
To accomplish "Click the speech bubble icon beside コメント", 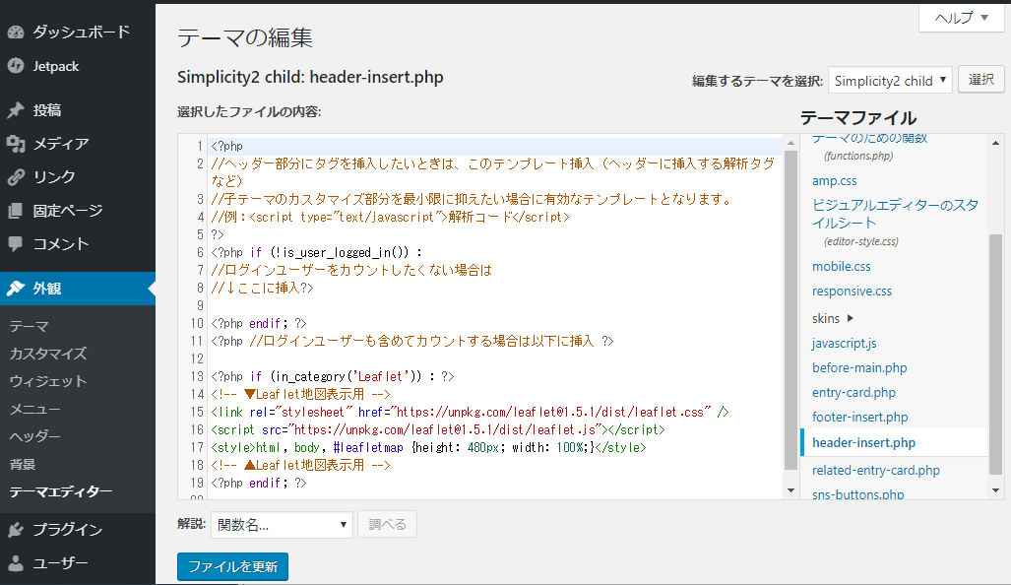I will [16, 244].
